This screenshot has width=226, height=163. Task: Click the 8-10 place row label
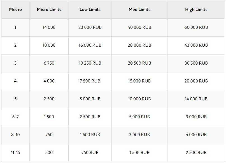click(15, 135)
